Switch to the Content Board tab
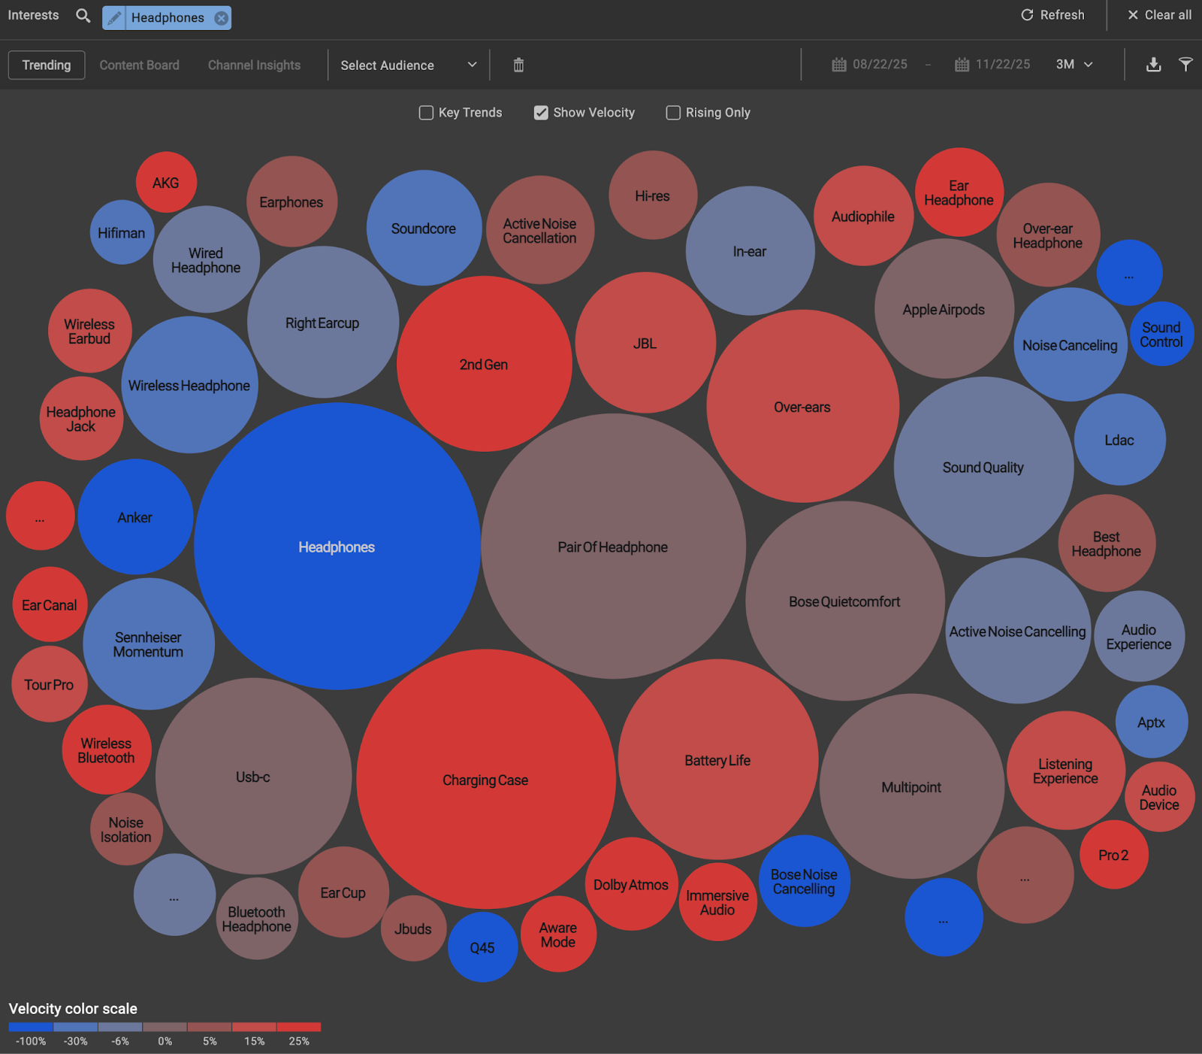Image resolution: width=1202 pixels, height=1054 pixels. 139,65
